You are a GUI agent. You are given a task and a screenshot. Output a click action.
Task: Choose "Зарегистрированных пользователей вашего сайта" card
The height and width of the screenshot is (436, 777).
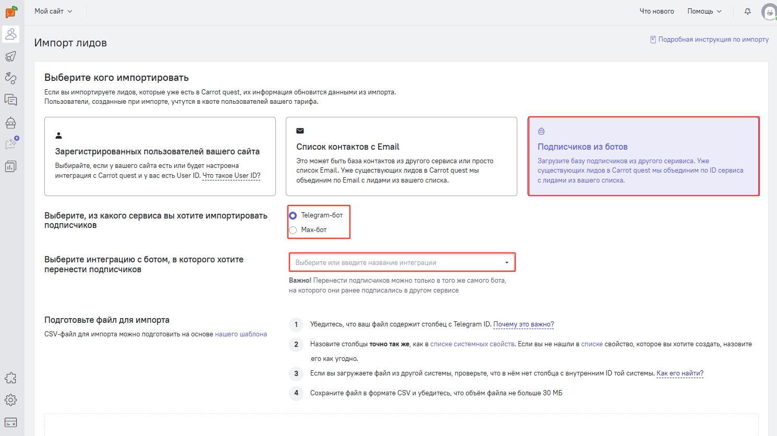pos(160,156)
